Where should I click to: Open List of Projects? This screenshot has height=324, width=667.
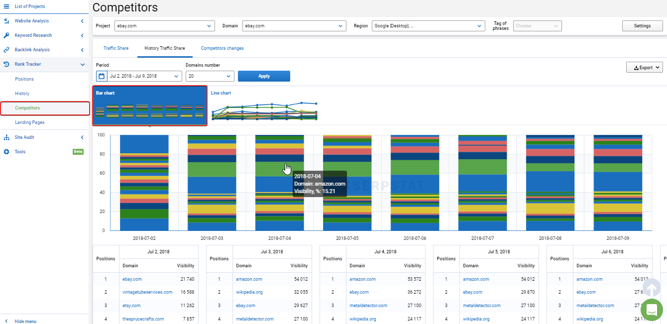click(x=30, y=6)
